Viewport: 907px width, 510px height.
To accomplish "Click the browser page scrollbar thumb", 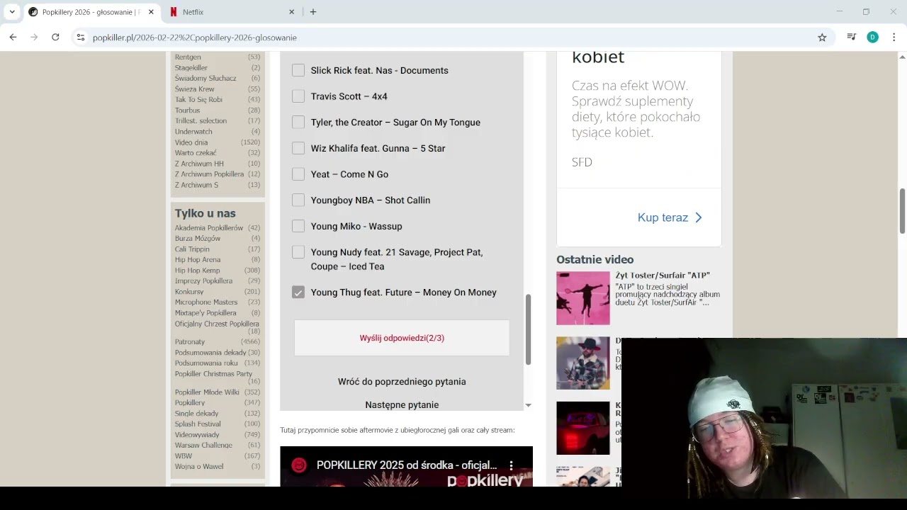I will tap(902, 210).
